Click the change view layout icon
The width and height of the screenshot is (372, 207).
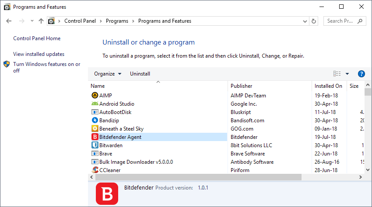(x=337, y=74)
